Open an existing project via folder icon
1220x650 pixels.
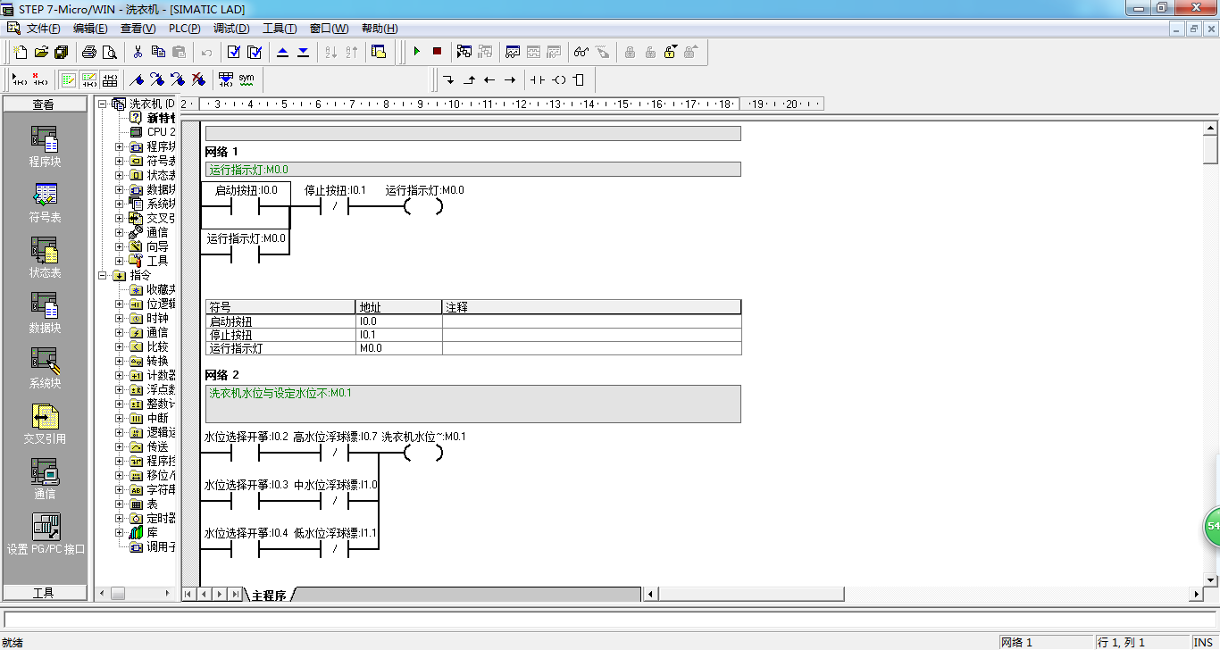point(41,52)
